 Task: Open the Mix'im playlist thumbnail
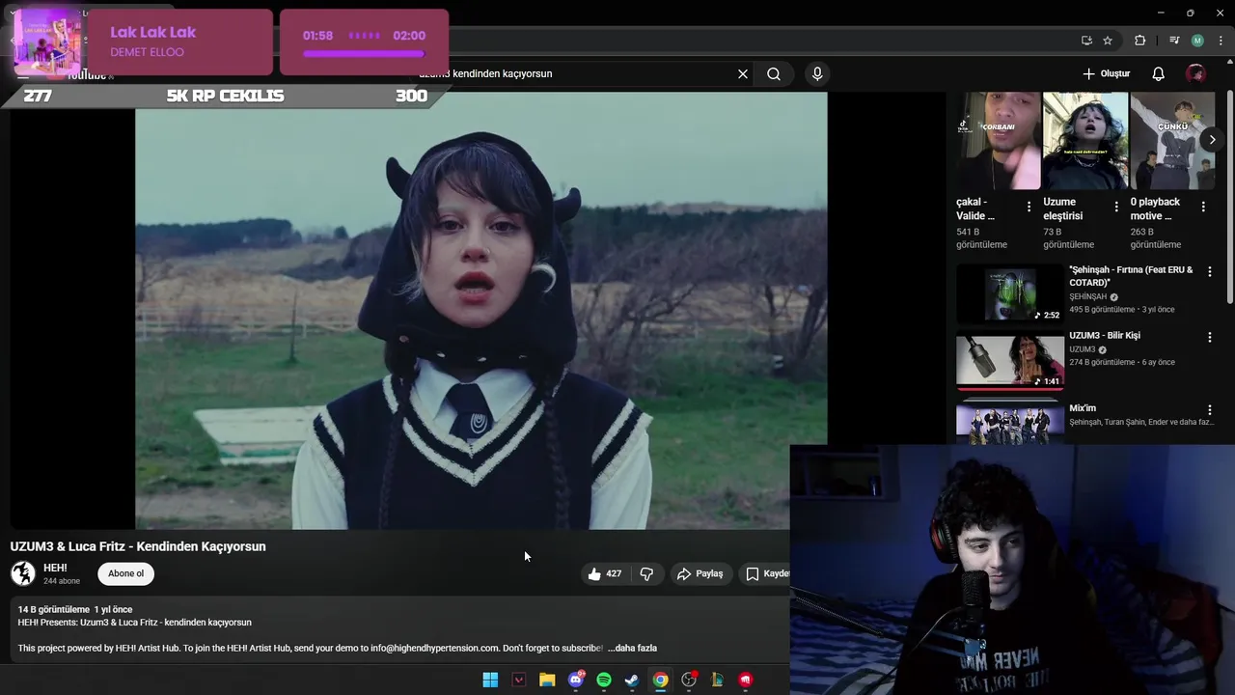pyautogui.click(x=1010, y=421)
